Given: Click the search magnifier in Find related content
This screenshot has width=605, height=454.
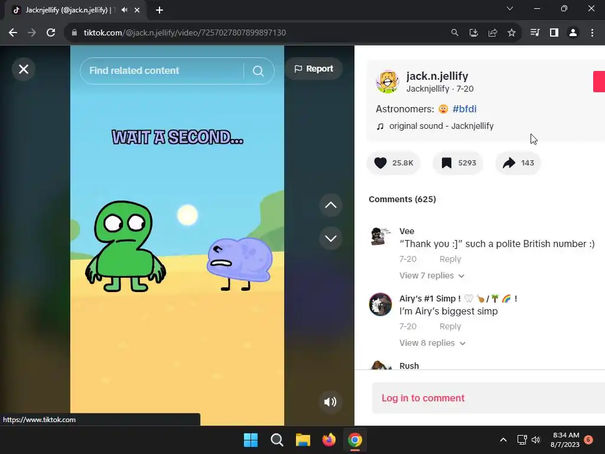Looking at the screenshot, I should point(258,71).
